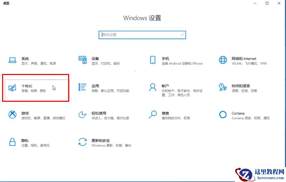Click the 时间和语言 title
This screenshot has width=286, height=182.
[241, 86]
